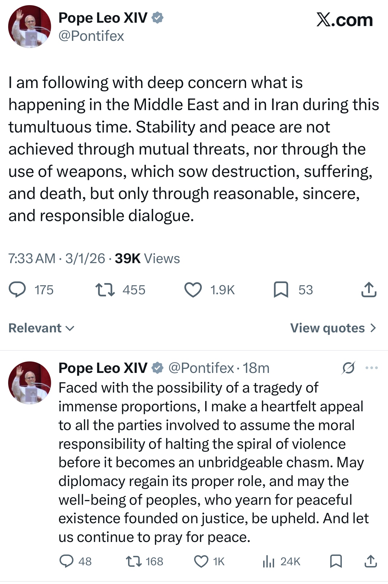Open Pope Leo XIV profile picture at top
Screen dimensions: 388x584
30,27
